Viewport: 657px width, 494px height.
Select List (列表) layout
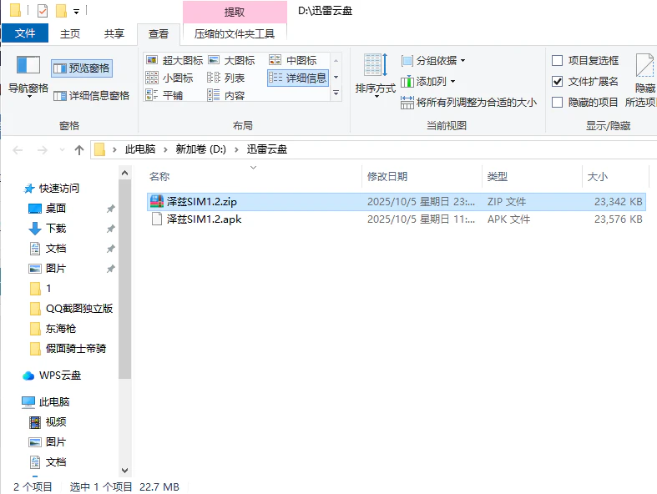tap(226, 78)
